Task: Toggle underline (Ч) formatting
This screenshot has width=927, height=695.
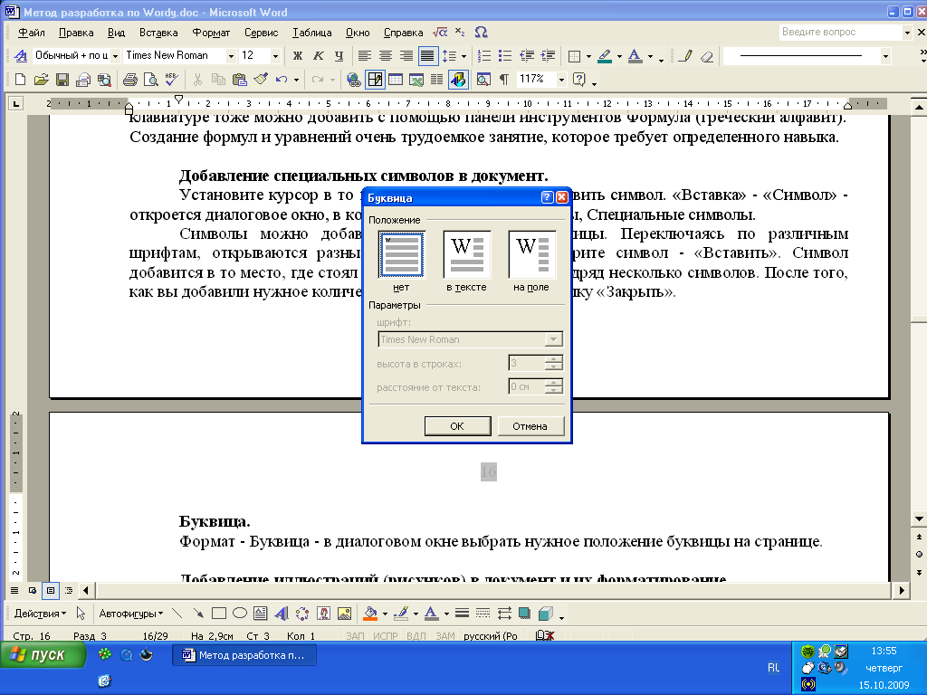Action: pos(339,56)
